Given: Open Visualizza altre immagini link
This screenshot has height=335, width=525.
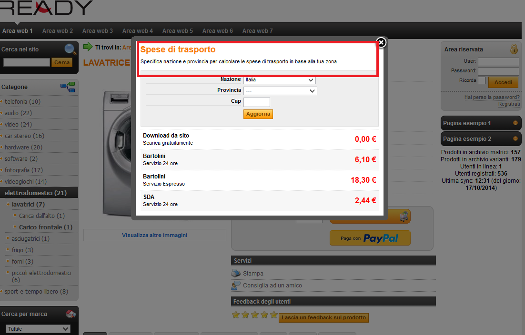Looking at the screenshot, I should [155, 235].
